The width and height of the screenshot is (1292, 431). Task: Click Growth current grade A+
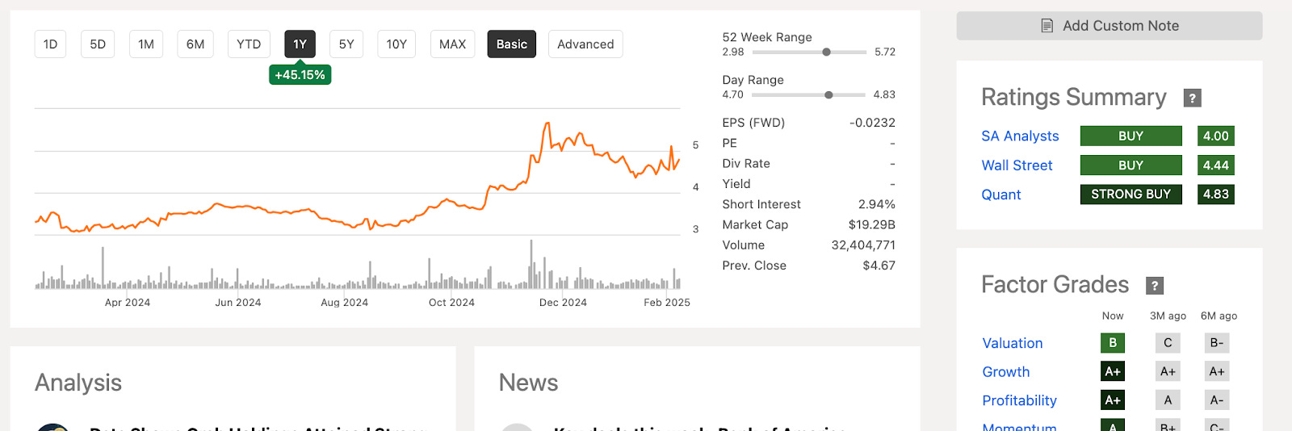pos(1113,372)
